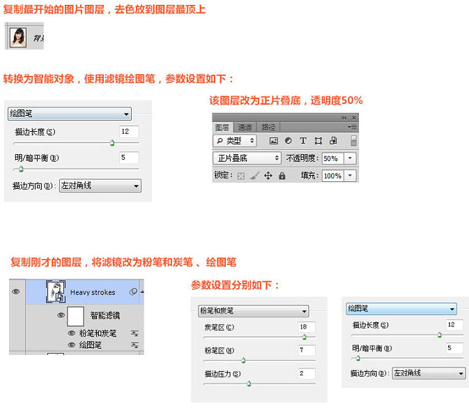The height and width of the screenshot is (408, 469).
Task: Hide the 绘图笔 smart filter eye in layer list
Action: point(72,345)
